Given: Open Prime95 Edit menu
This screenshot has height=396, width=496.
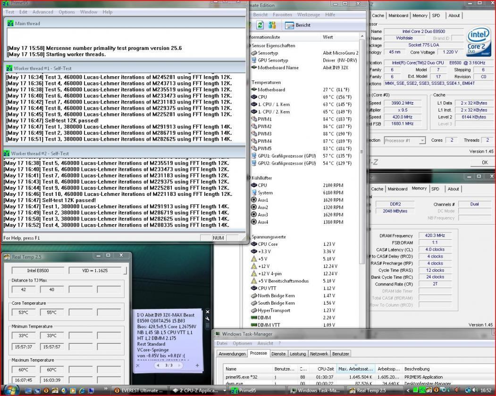Looking at the screenshot, I should click(x=23, y=12).
